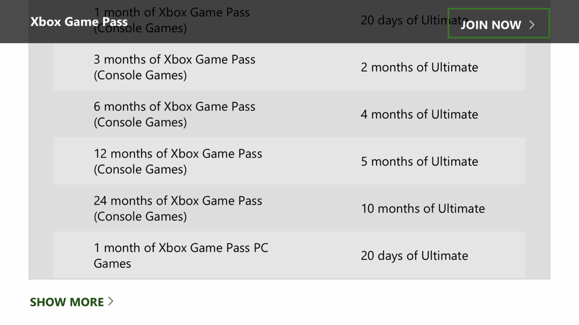
Task: Click the 4 months of Ultimate cell
Action: 419,114
